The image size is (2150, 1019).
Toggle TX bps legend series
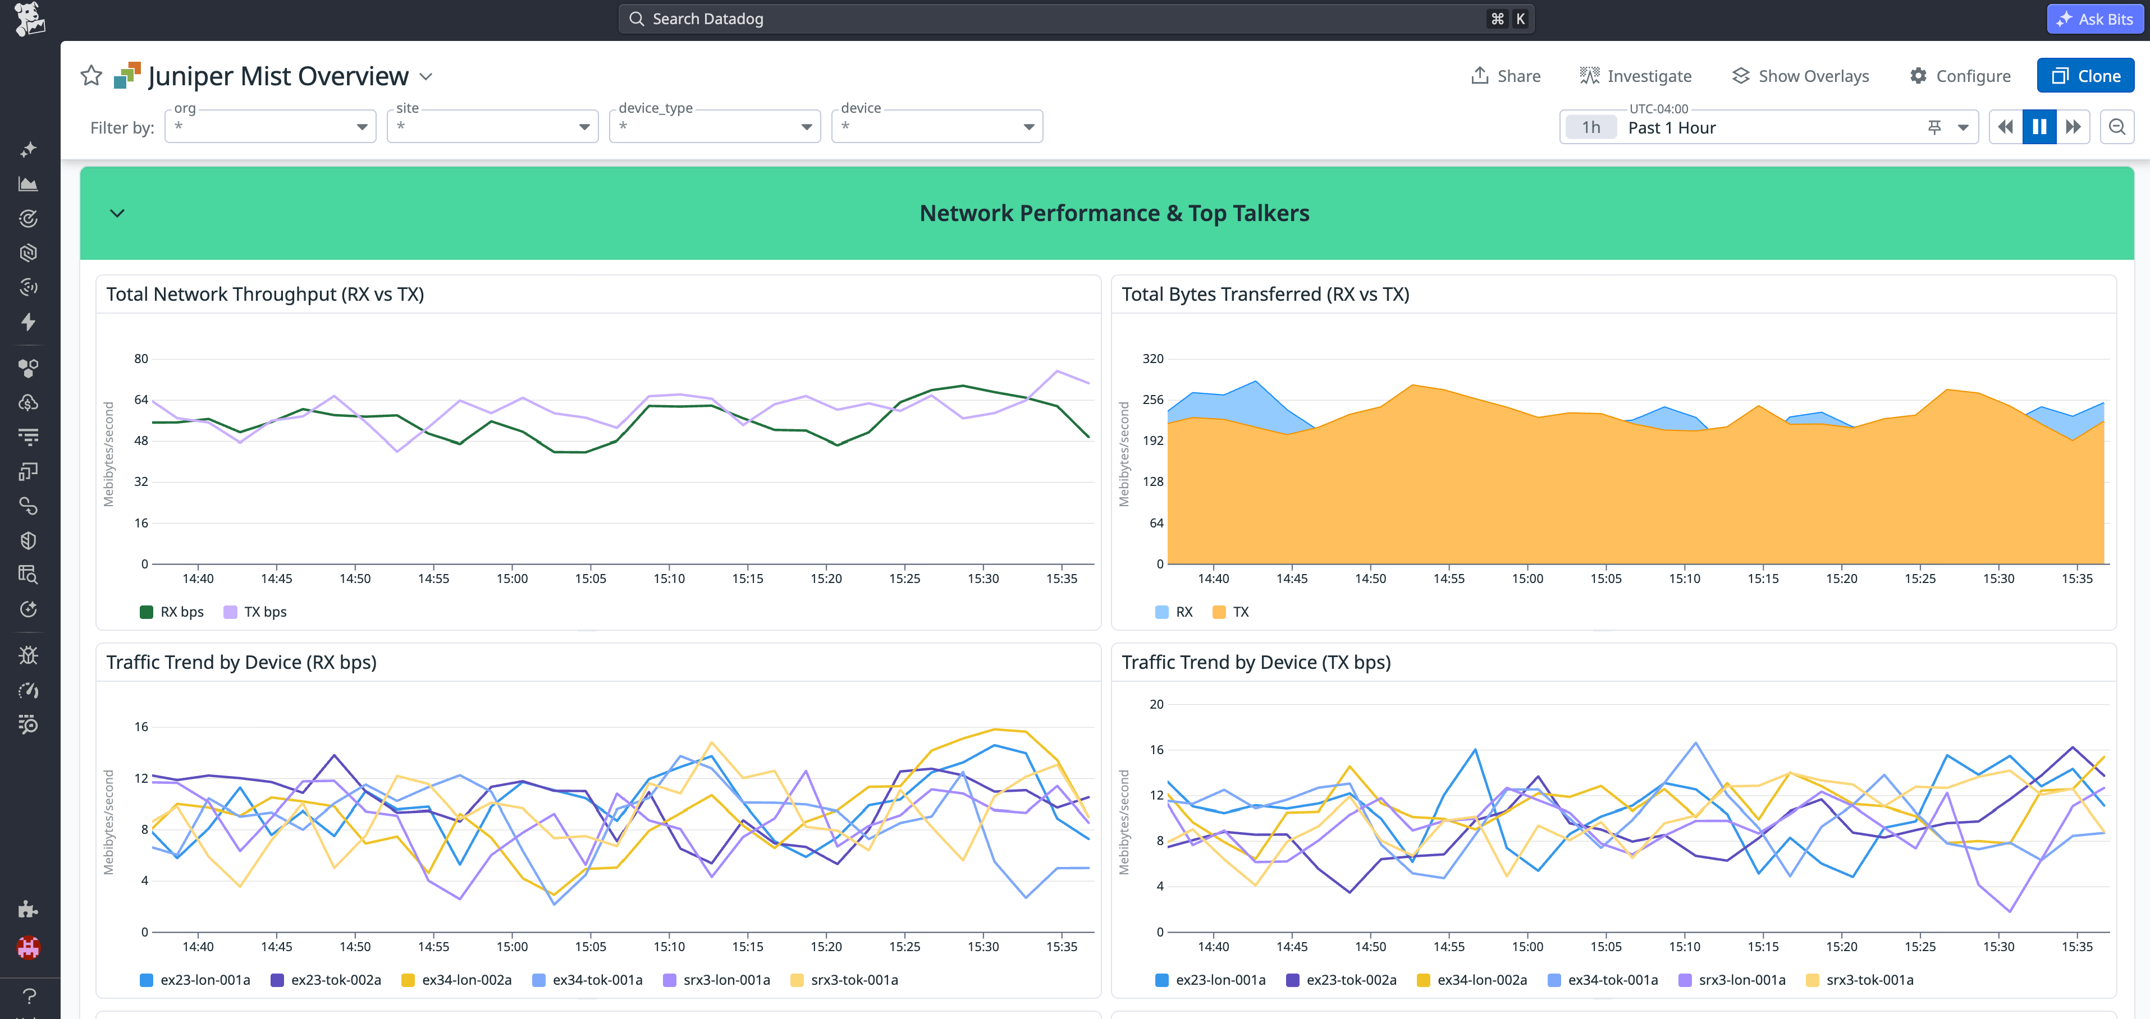pyautogui.click(x=255, y=612)
